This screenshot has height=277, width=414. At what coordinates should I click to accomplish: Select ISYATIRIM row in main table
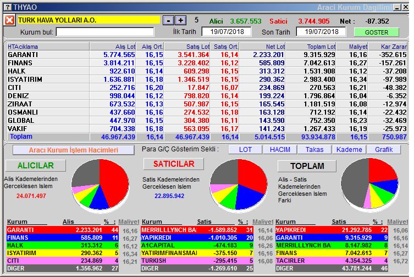[x=207, y=79]
